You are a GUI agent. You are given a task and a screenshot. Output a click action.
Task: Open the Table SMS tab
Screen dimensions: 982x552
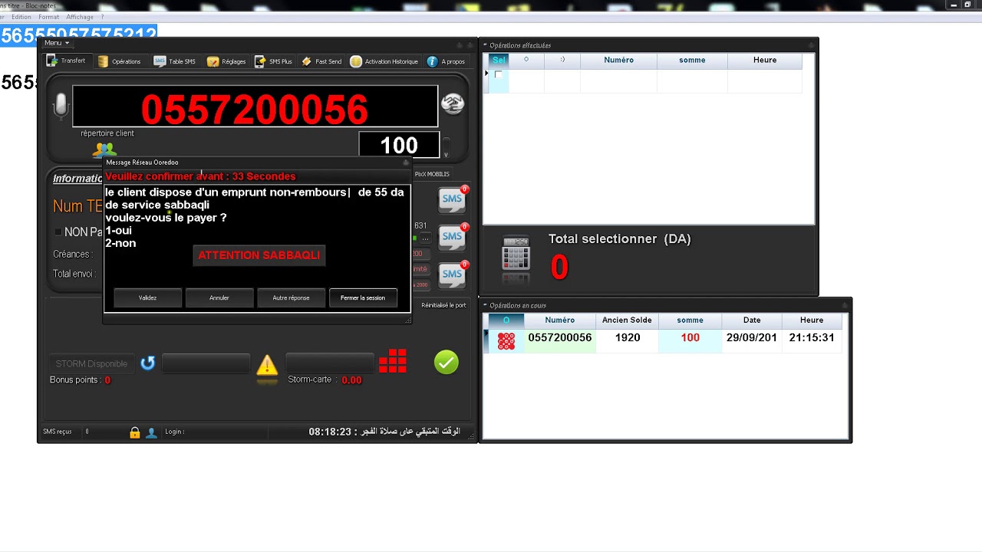click(x=175, y=61)
